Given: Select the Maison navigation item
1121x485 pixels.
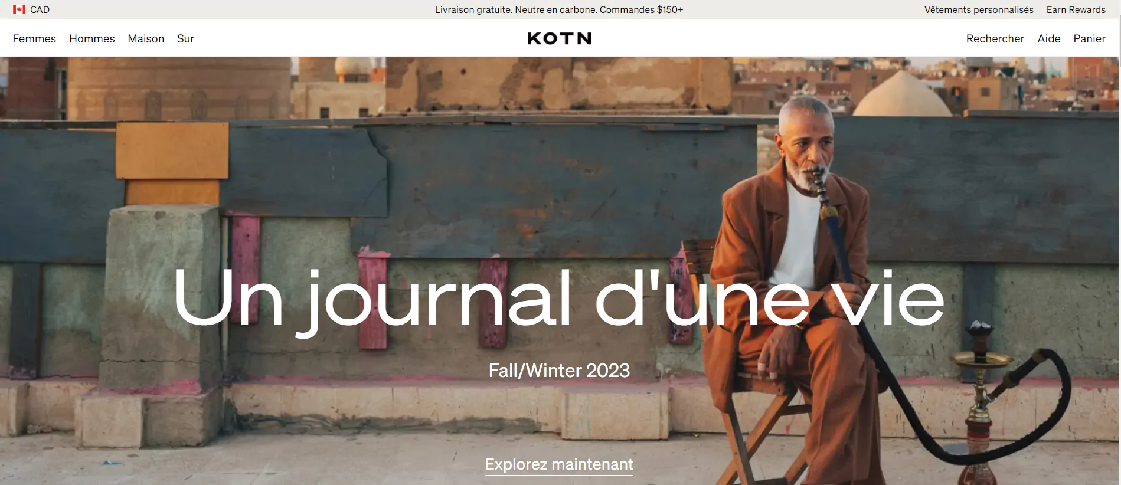Looking at the screenshot, I should (146, 38).
